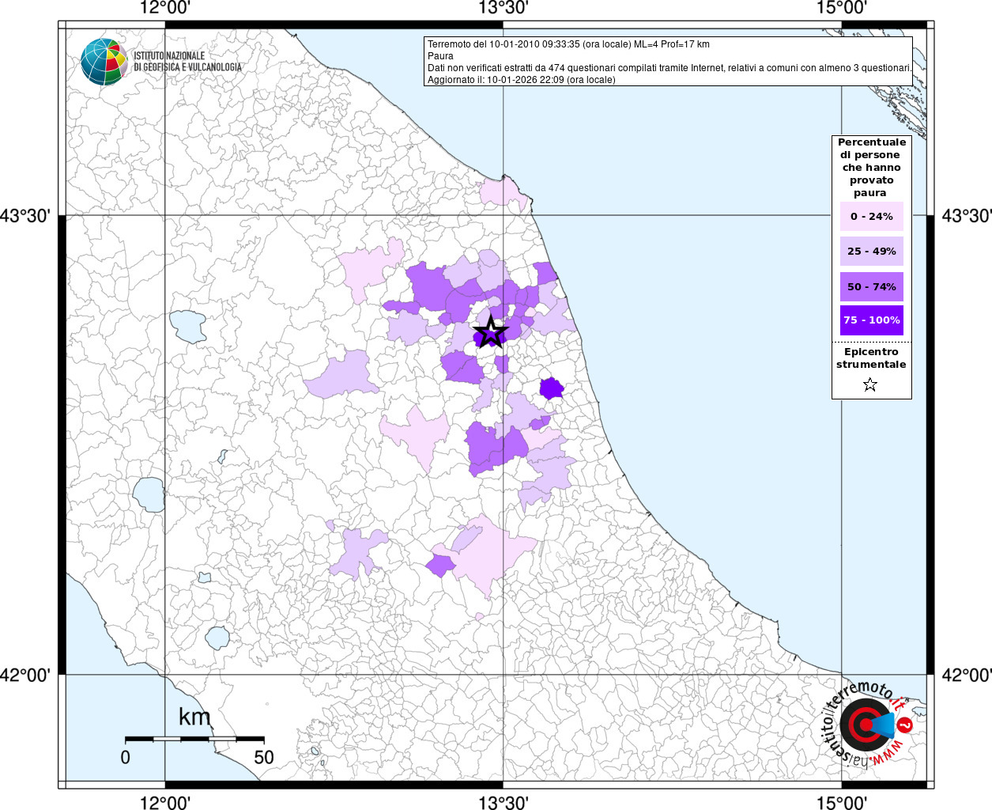Select the 0 - 24% legend swatch

click(x=871, y=217)
